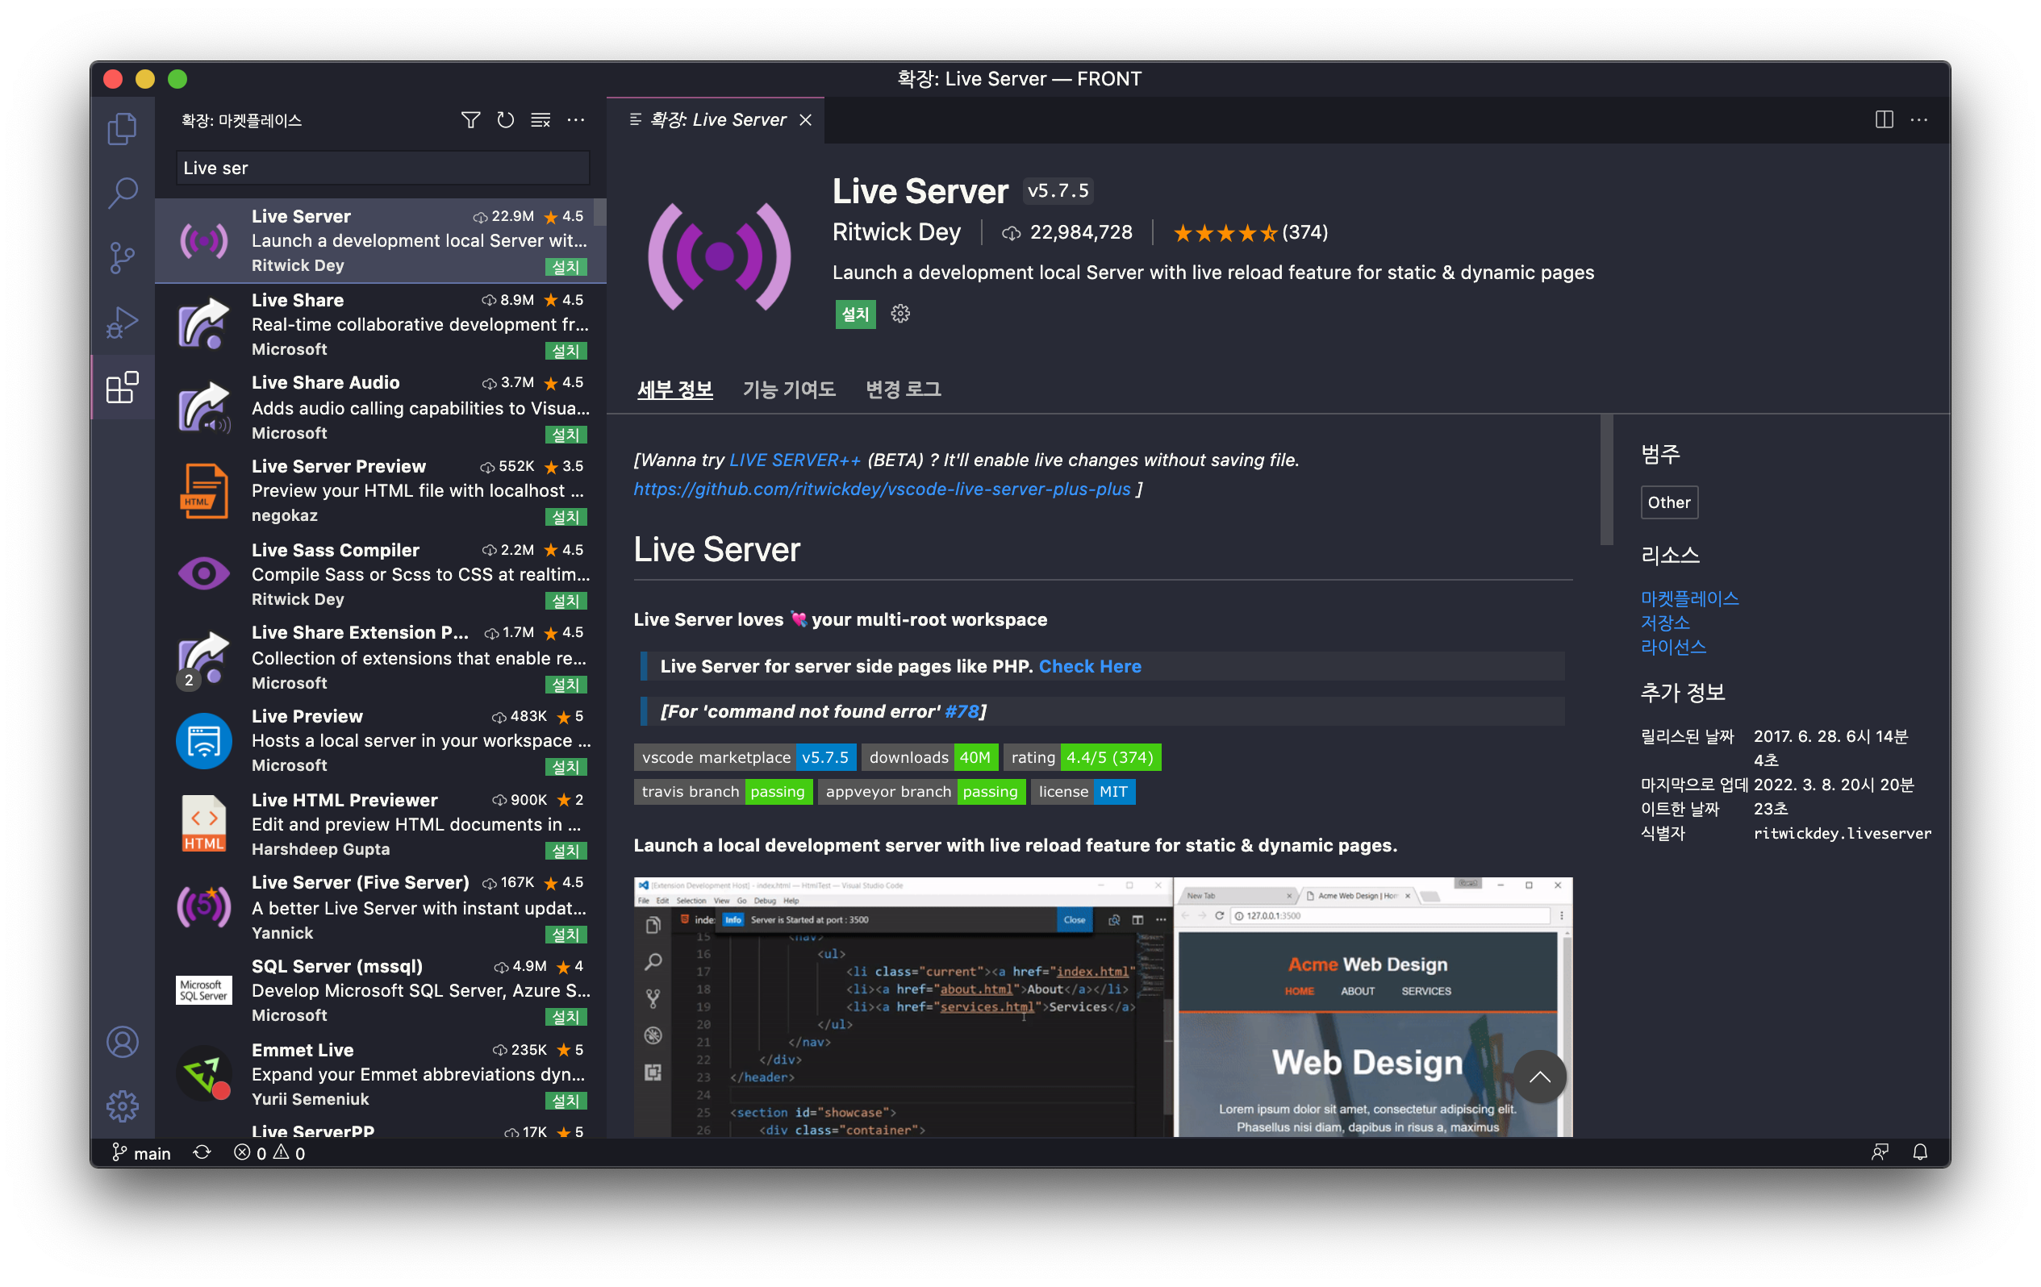Viewport: 2041px width, 1287px height.
Task: Open the Explorer view in activity bar
Action: [x=122, y=129]
